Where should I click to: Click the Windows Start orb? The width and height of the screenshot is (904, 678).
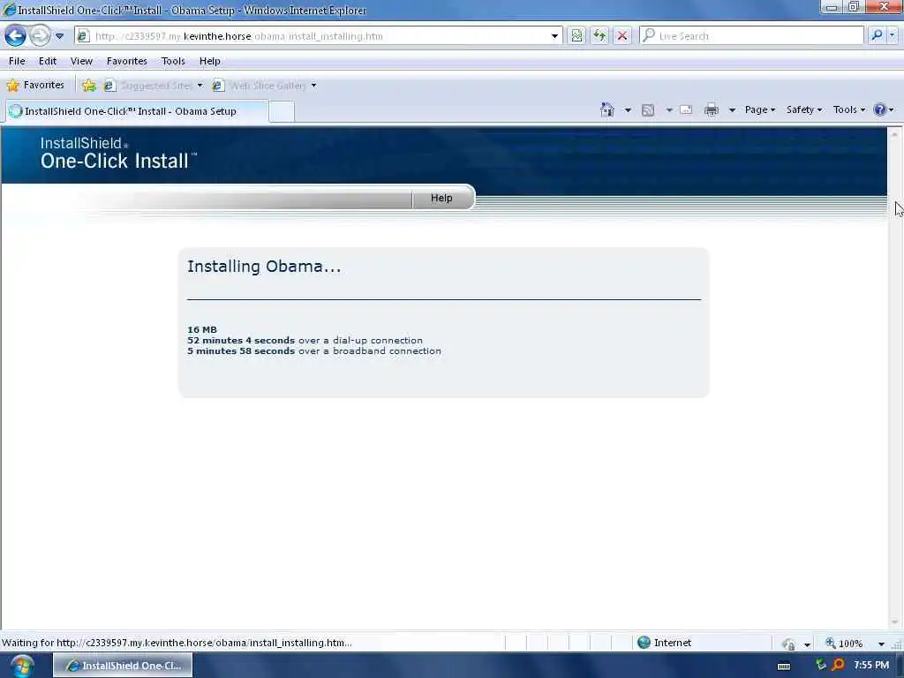[x=22, y=666]
